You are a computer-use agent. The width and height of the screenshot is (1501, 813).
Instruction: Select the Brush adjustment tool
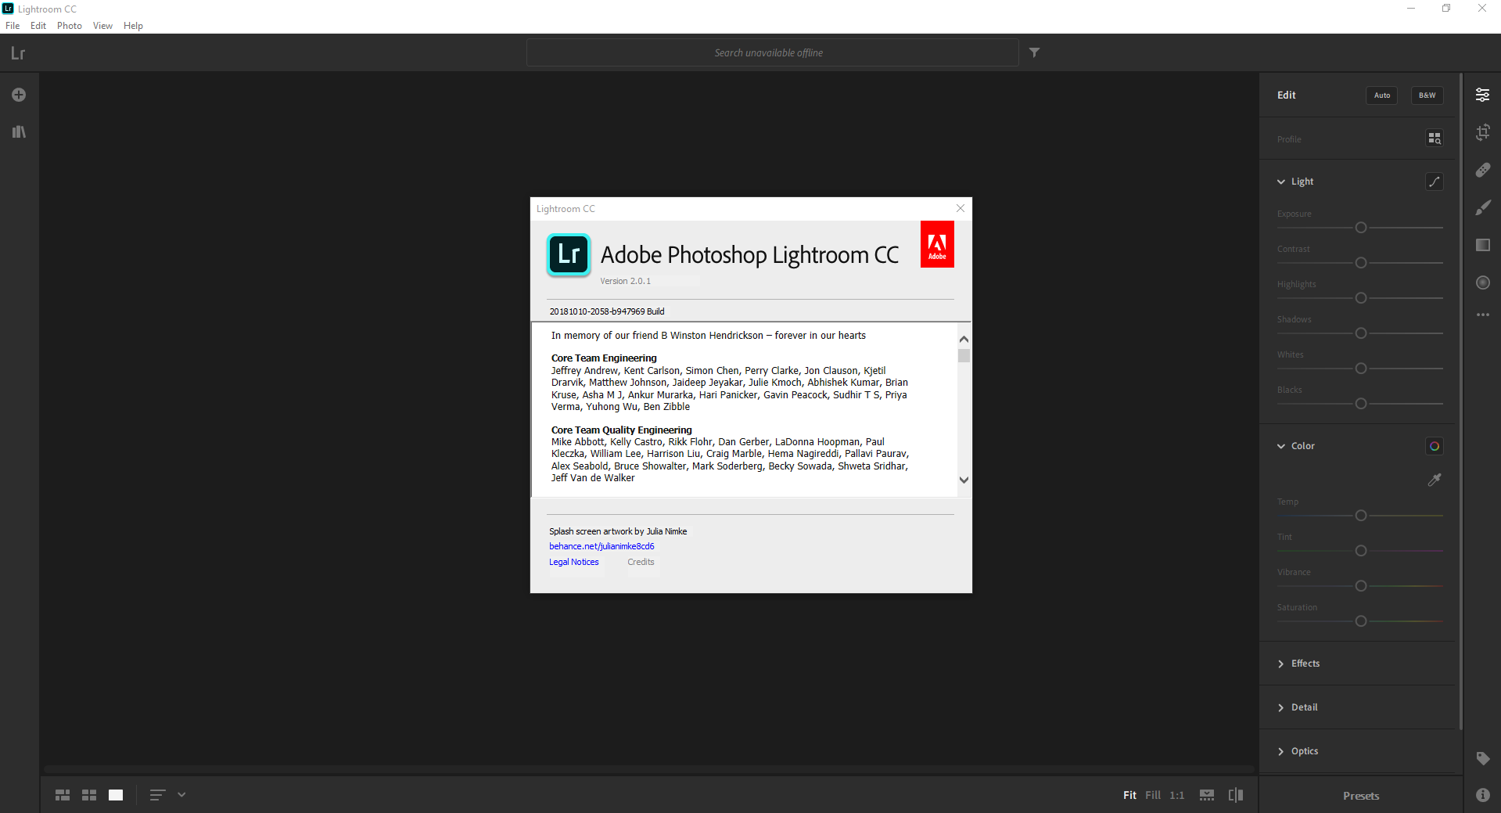[1482, 207]
